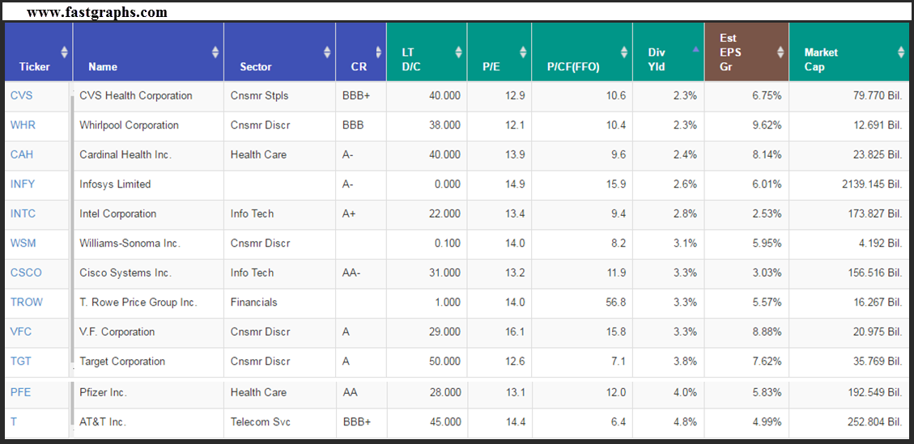Open PFE ticker link

point(20,392)
